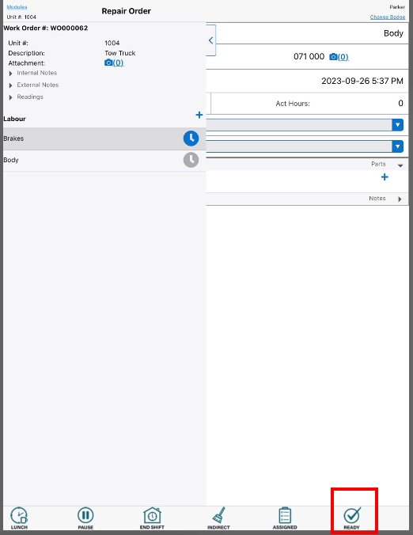
Task: Tap the End Shift house icon
Action: coord(152,515)
